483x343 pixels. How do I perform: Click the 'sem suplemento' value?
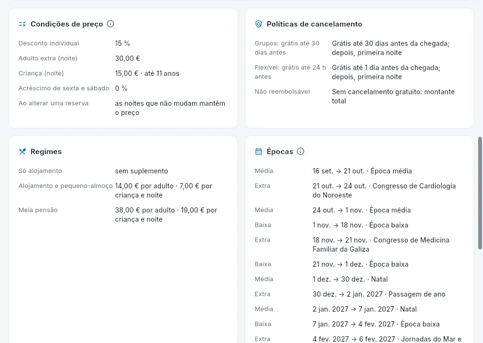pyautogui.click(x=142, y=171)
